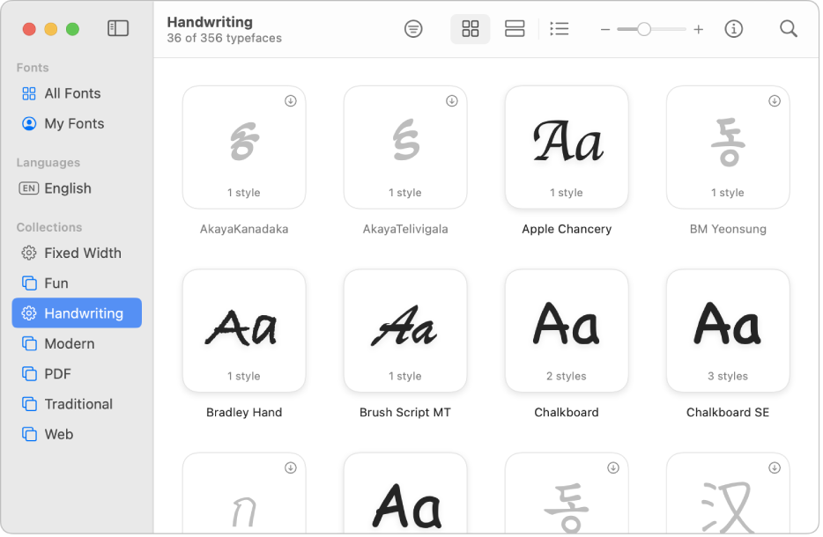Image resolution: width=823 pixels, height=537 pixels.
Task: Zoom the window with green button
Action: point(73,29)
